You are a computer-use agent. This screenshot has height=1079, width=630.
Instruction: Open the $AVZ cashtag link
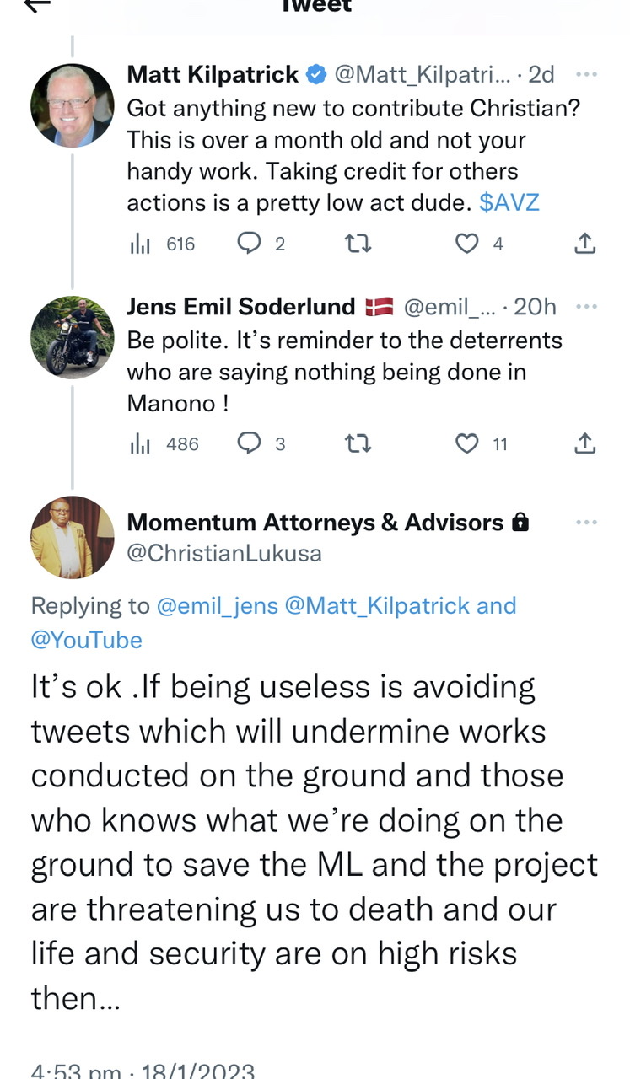coord(509,203)
